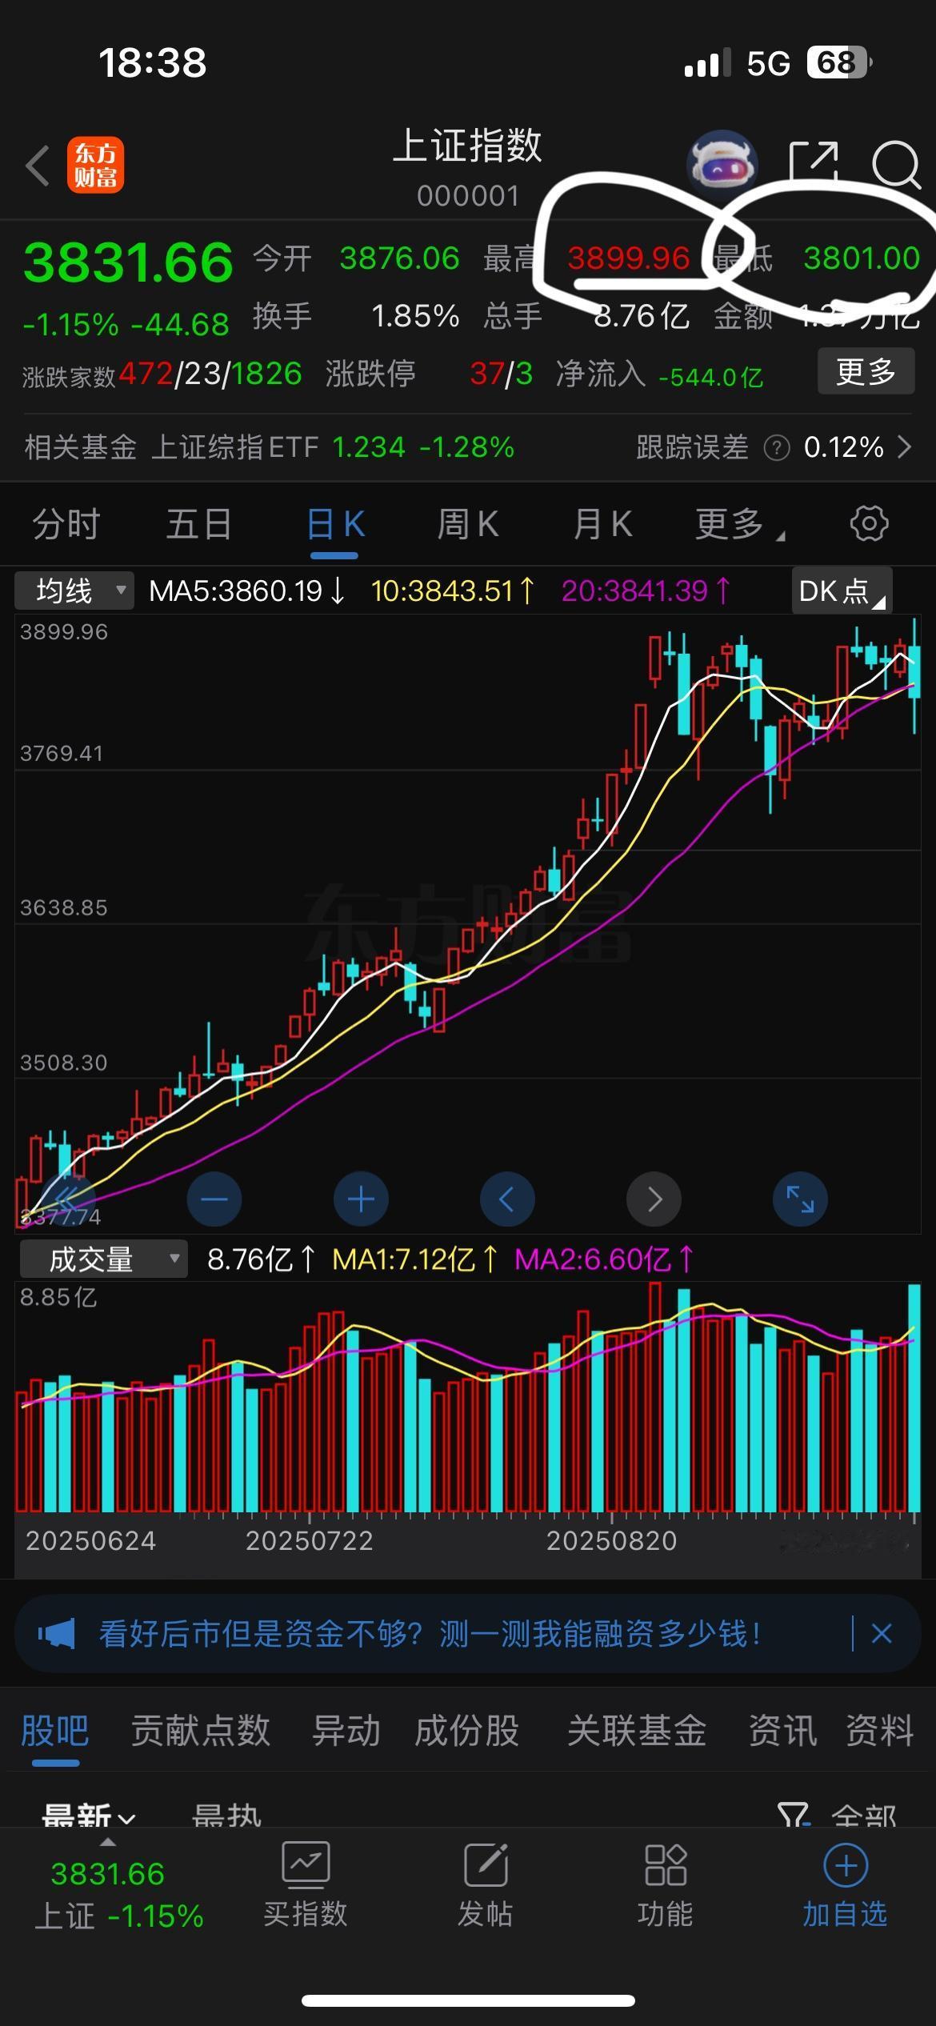
Task: Tap the 东方财富 orange logo
Action: coord(95,166)
